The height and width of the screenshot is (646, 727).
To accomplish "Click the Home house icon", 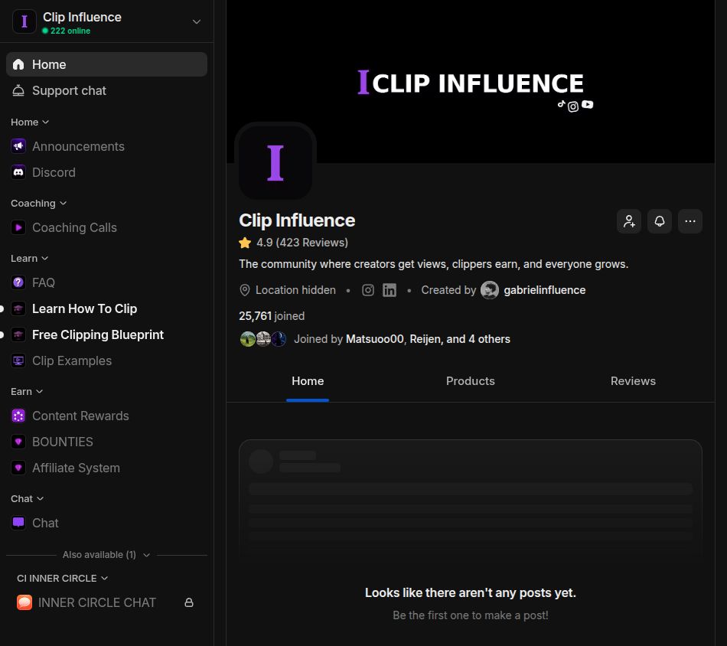I will (18, 64).
